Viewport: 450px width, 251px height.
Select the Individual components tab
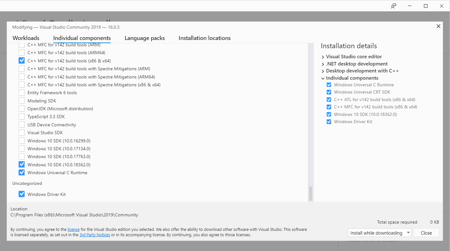(82, 38)
